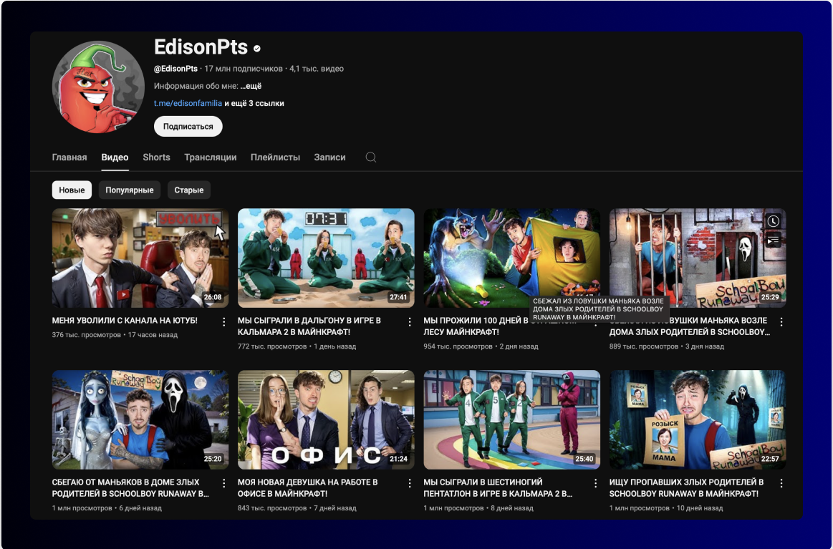The image size is (833, 549).
Task: Click the verified checkmark next to EdisonPts
Action: [256, 47]
